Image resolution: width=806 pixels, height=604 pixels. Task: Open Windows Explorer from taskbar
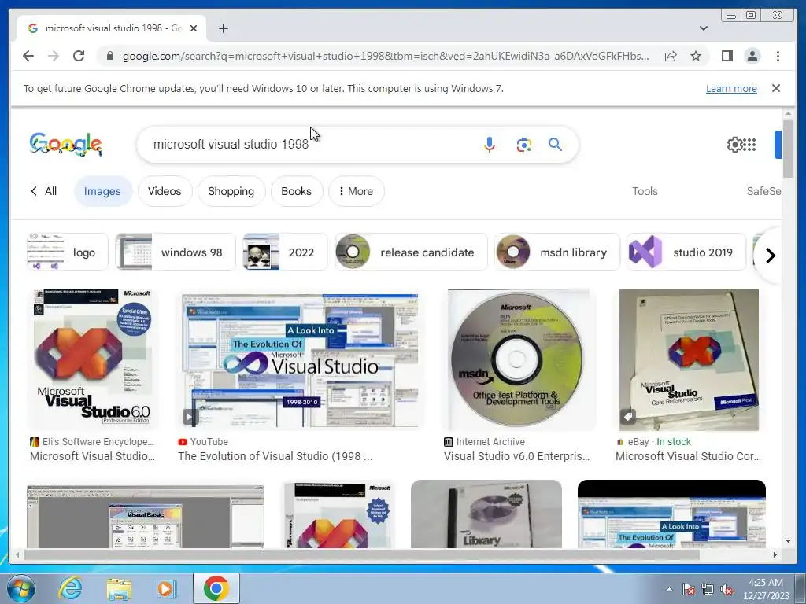coord(119,588)
